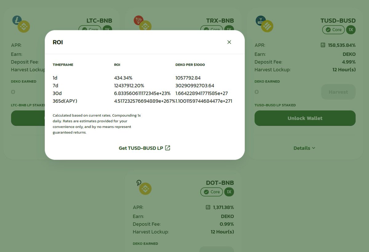Image resolution: width=369 pixels, height=252 pixels.
Task: Click the LTC-BNB token pair icon
Action: [x=21, y=24]
